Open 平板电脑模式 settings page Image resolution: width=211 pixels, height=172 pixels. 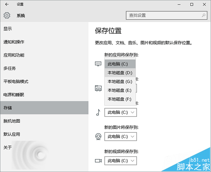point(44,81)
